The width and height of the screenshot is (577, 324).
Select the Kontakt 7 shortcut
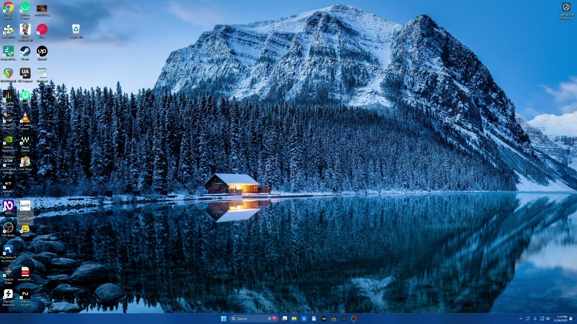click(x=8, y=186)
